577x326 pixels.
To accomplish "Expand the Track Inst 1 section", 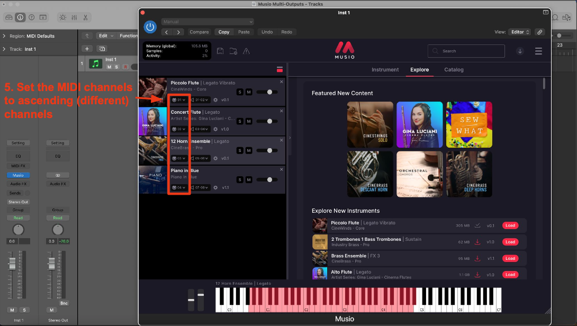I will (x=4, y=49).
